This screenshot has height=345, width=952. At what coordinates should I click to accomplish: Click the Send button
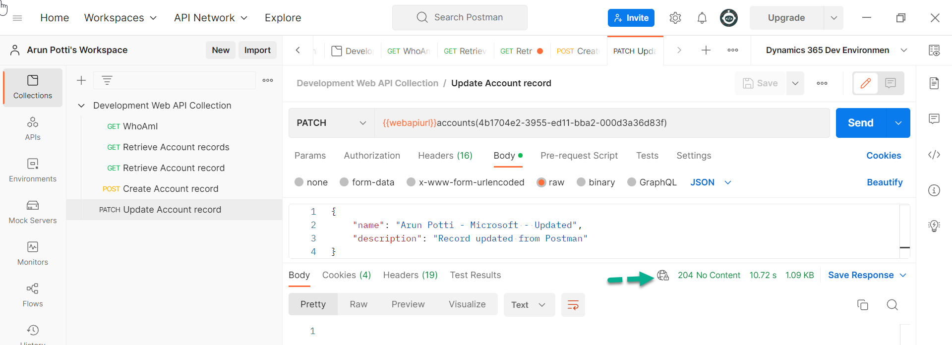point(861,123)
